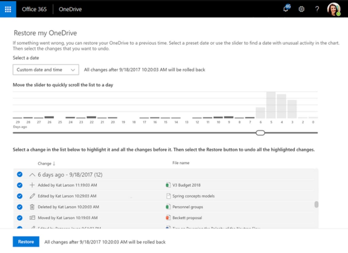Toggle selection of the Spring concepts models edit

[x=19, y=196]
